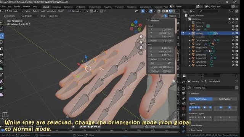Click the zoom magnifier viewport gizmo
The height and width of the screenshot is (137, 244).
tap(141, 37)
